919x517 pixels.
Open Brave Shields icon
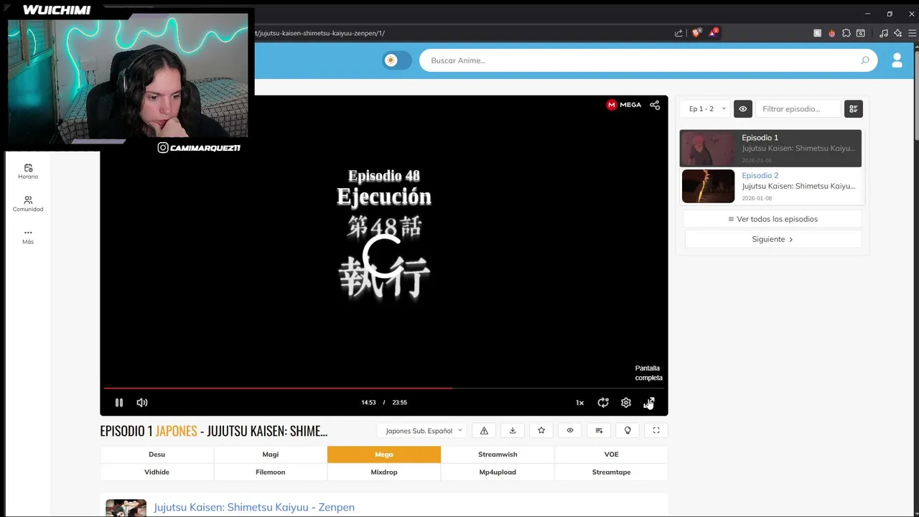pos(696,33)
